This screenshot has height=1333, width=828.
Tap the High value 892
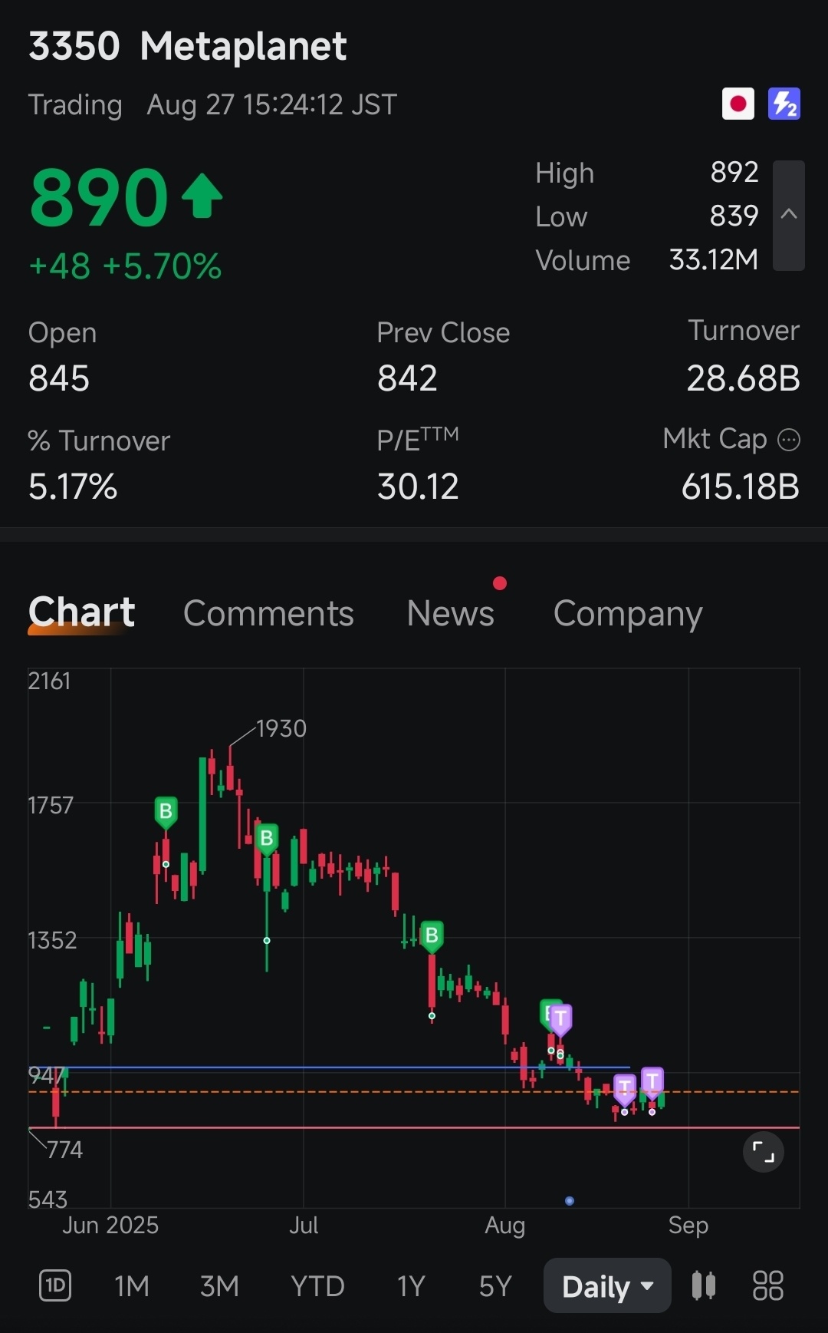(734, 172)
